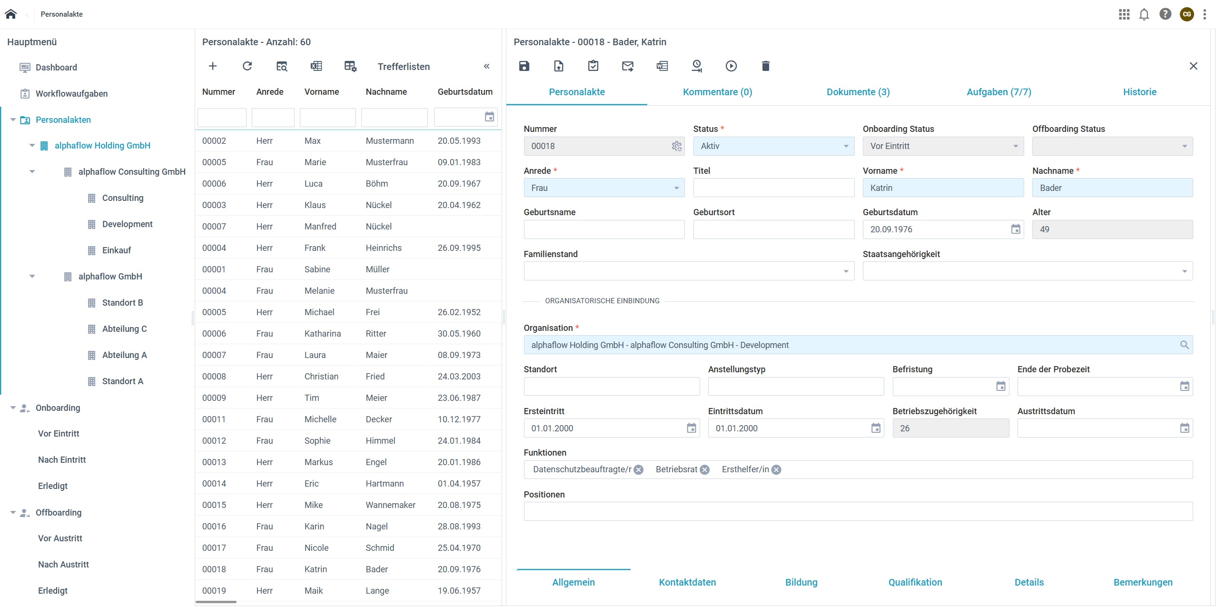Click the send email icon

tap(628, 66)
